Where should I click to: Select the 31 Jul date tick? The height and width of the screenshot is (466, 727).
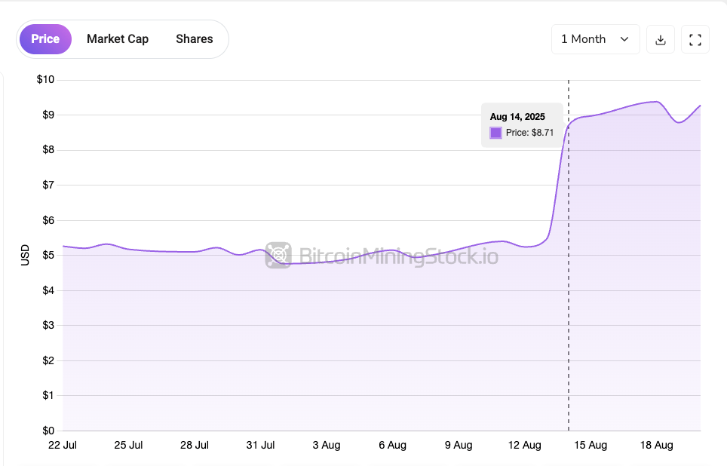click(x=261, y=446)
